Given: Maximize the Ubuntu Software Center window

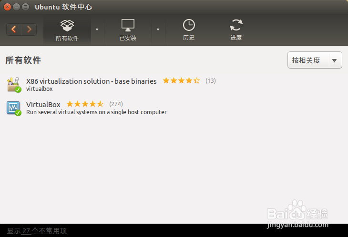Looking at the screenshot, I should tap(26, 7).
